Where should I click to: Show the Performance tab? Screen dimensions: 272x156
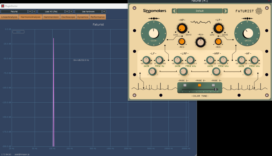click(x=97, y=17)
